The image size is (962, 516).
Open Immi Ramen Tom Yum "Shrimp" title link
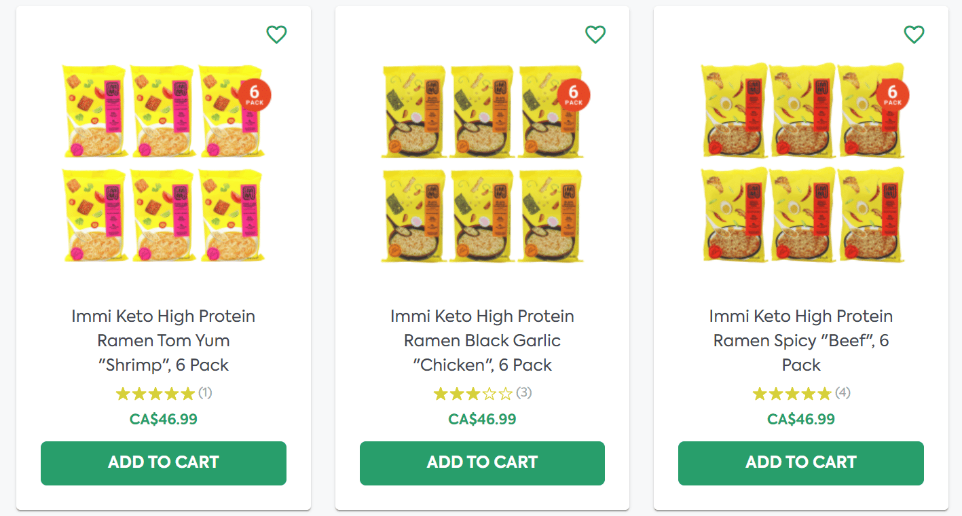click(x=164, y=341)
